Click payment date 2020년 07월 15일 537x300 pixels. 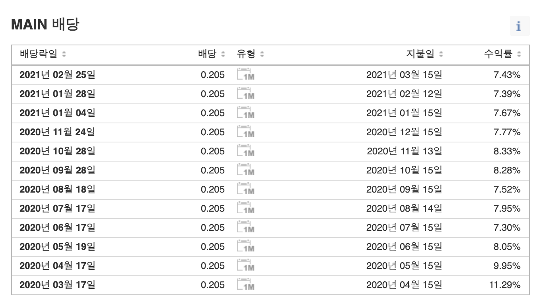pyautogui.click(x=404, y=228)
